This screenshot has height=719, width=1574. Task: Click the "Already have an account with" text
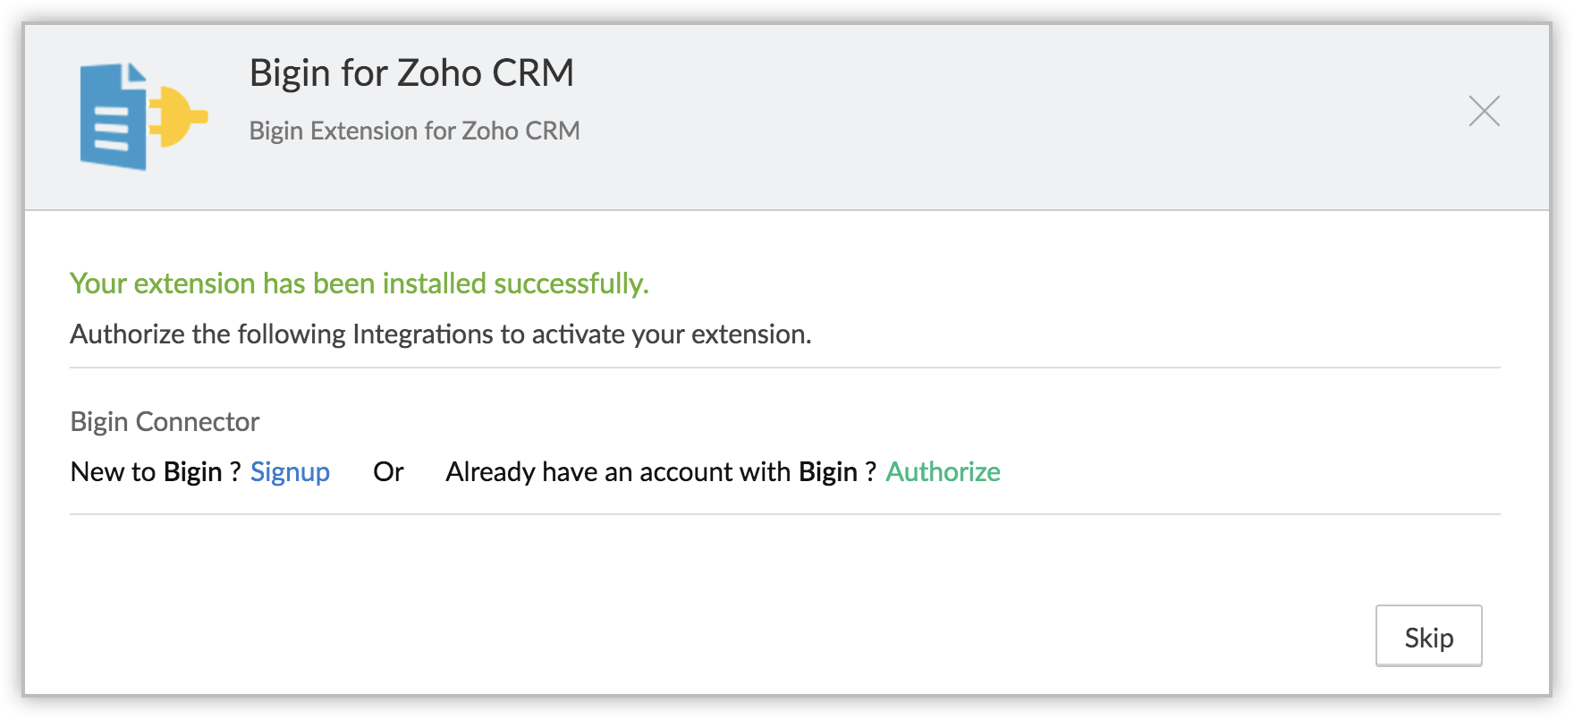tap(618, 471)
